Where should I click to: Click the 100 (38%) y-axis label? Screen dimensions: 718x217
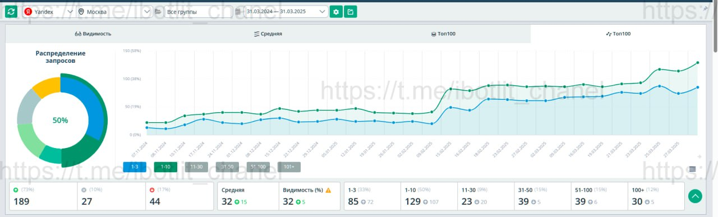tap(132, 79)
